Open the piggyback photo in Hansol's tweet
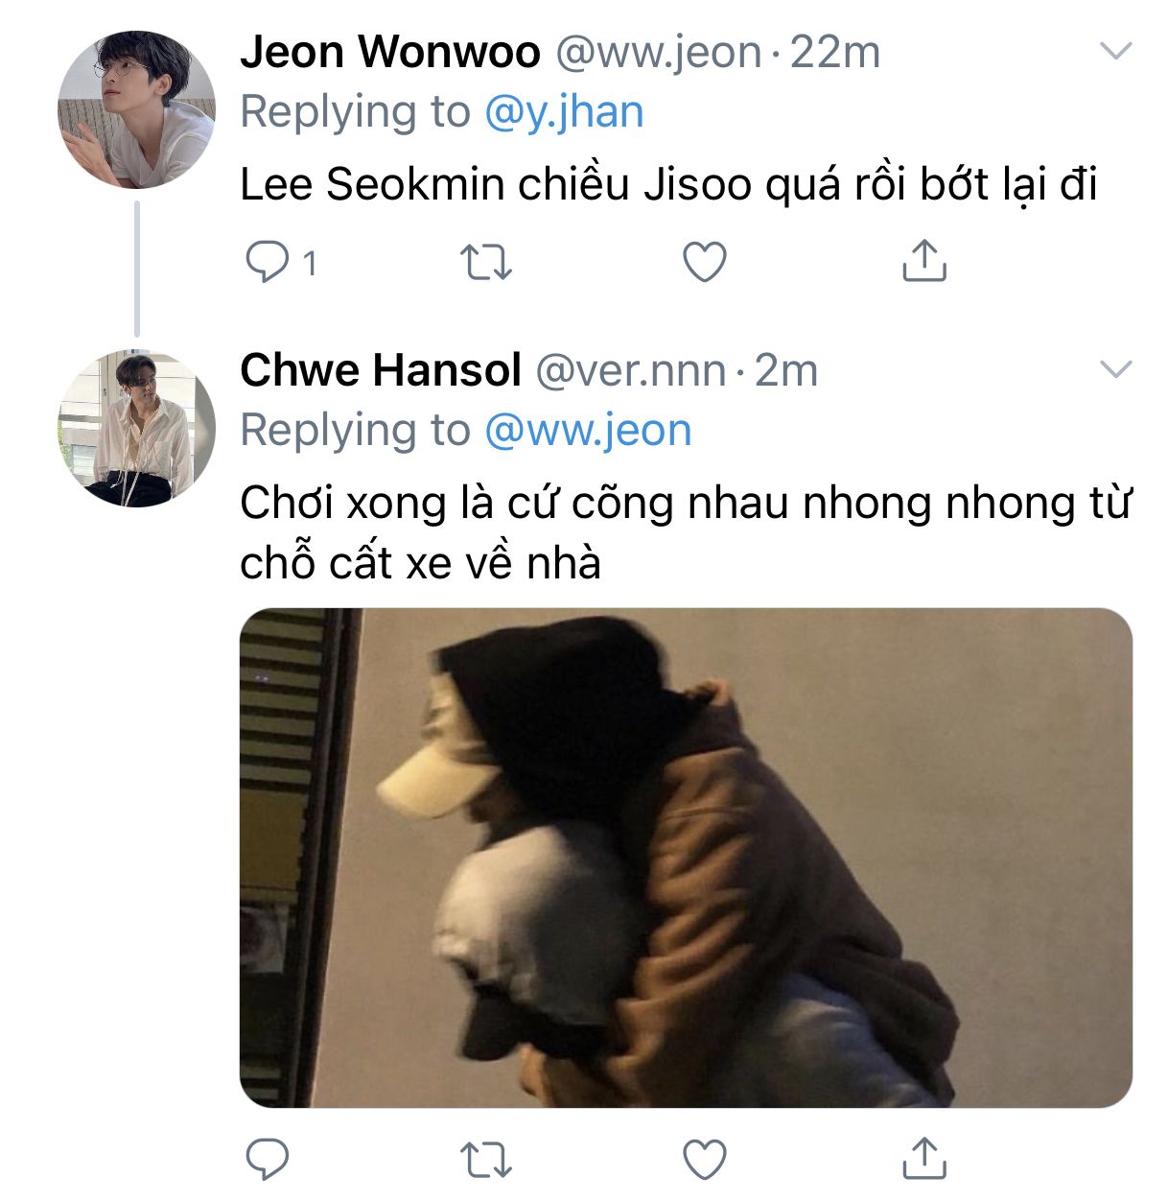 click(686, 858)
